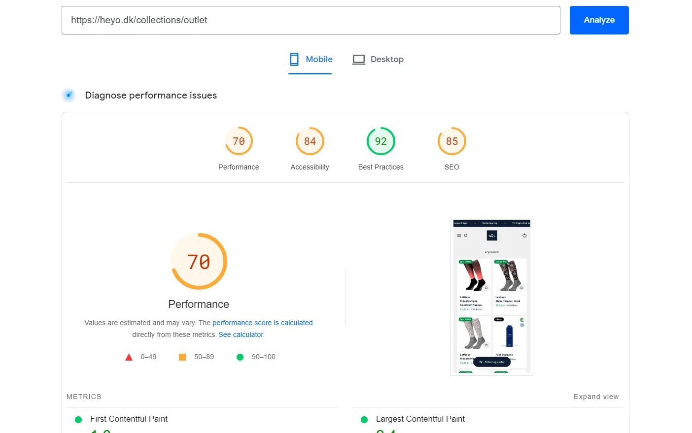Click the 'METRICS' section heading
This screenshot has width=692, height=433.
(x=84, y=397)
